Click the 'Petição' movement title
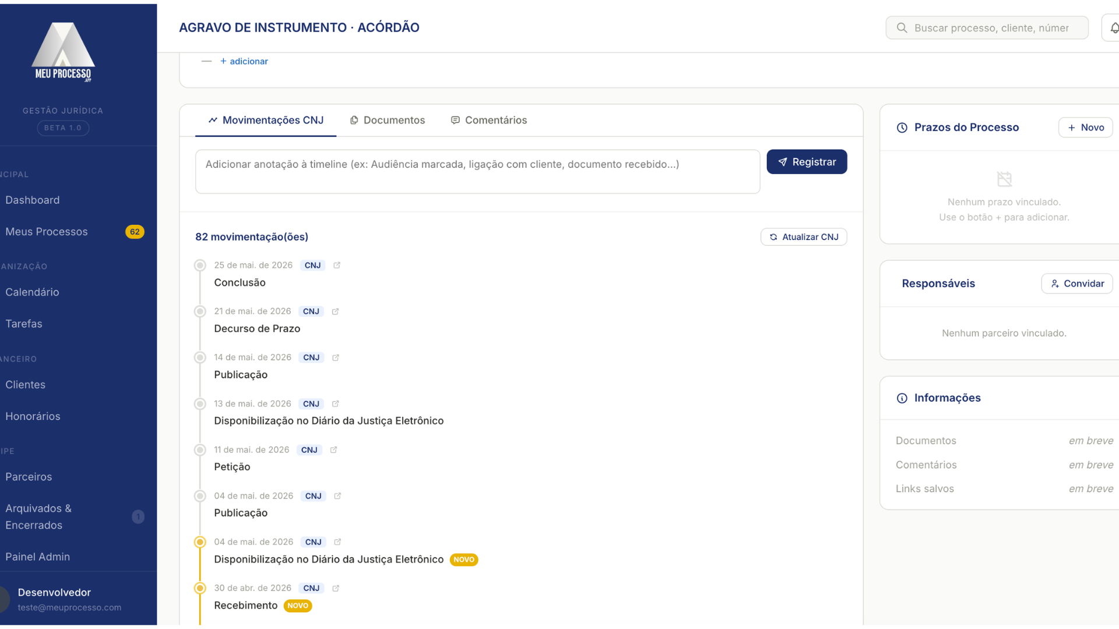This screenshot has height=629, width=1119. tap(232, 467)
